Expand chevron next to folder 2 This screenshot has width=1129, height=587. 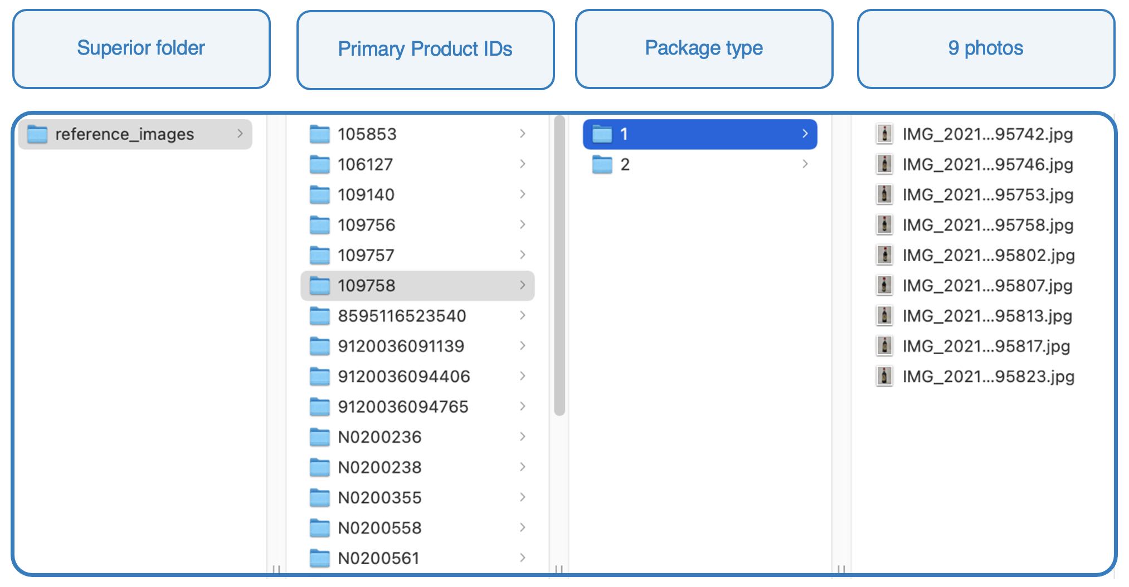point(805,164)
